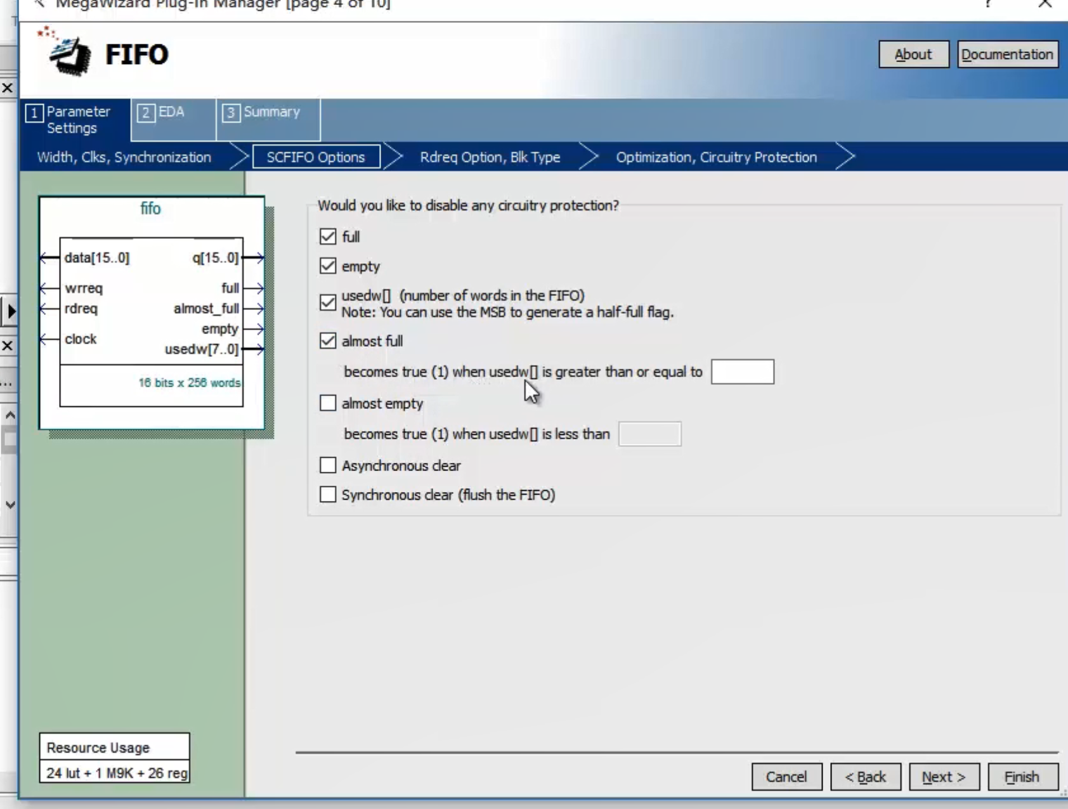Open the EDA tab
1068x809 pixels.
coord(173,120)
